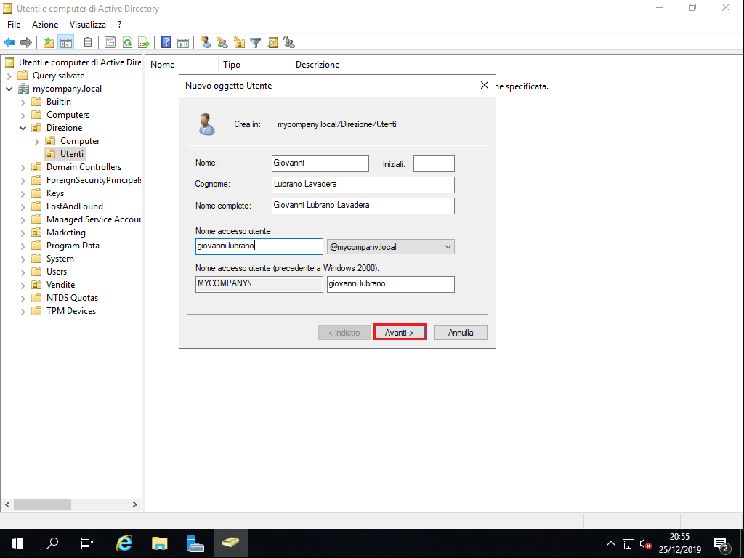Click the Back navigation arrow
Screen dimensions: 744x558
point(10,41)
